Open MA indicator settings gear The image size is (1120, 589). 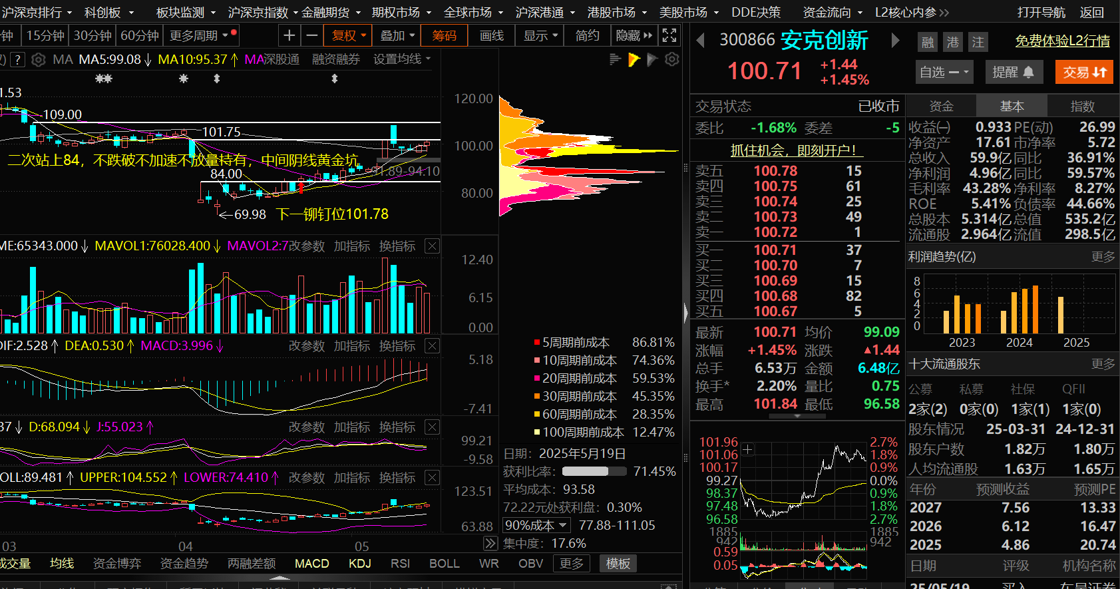pos(39,60)
